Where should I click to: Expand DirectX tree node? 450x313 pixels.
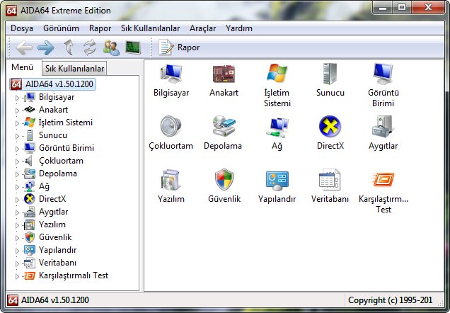coord(17,200)
